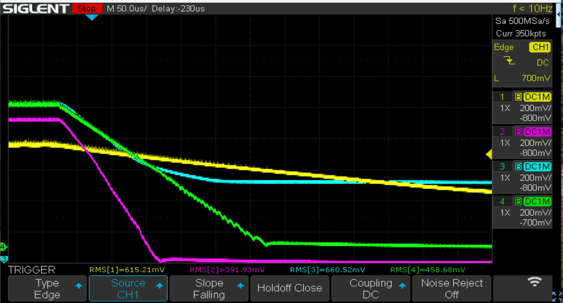
Task: Click the trigger DC coupling label
Action: [542, 63]
